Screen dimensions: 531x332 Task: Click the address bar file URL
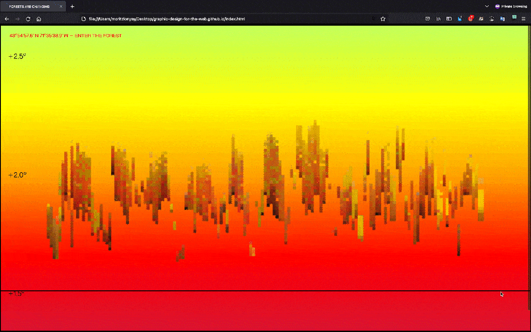point(167,19)
